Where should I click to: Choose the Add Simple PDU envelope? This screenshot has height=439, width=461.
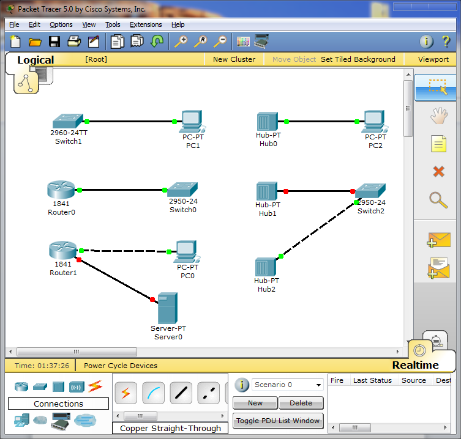[x=438, y=240]
